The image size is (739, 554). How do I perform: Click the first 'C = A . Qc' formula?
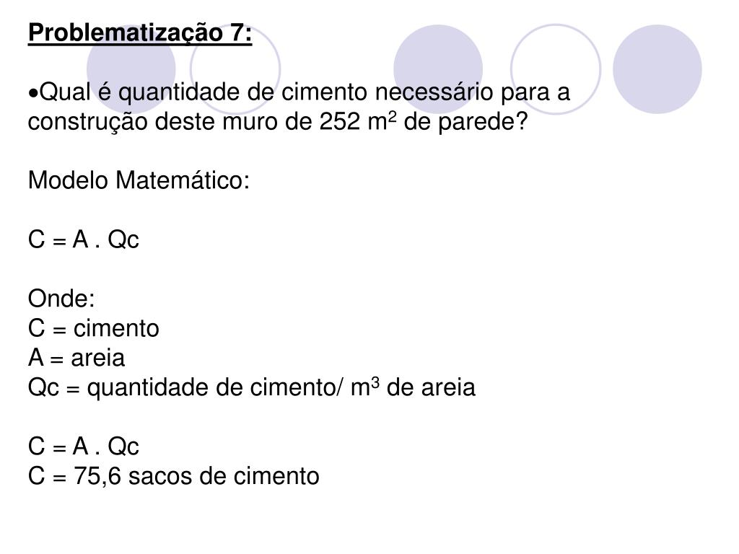point(84,239)
